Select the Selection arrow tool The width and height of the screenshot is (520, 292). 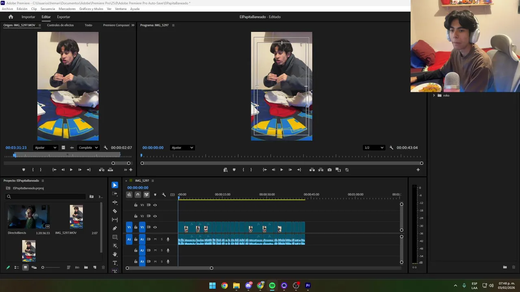pyautogui.click(x=115, y=185)
